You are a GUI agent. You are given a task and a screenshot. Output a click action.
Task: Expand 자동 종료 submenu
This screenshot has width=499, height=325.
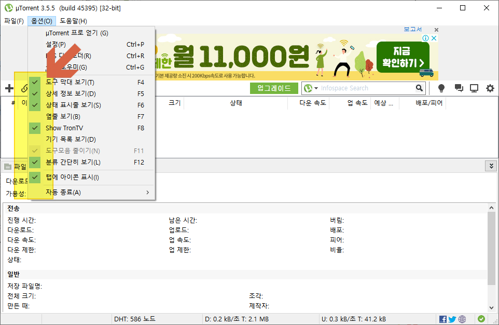click(91, 193)
